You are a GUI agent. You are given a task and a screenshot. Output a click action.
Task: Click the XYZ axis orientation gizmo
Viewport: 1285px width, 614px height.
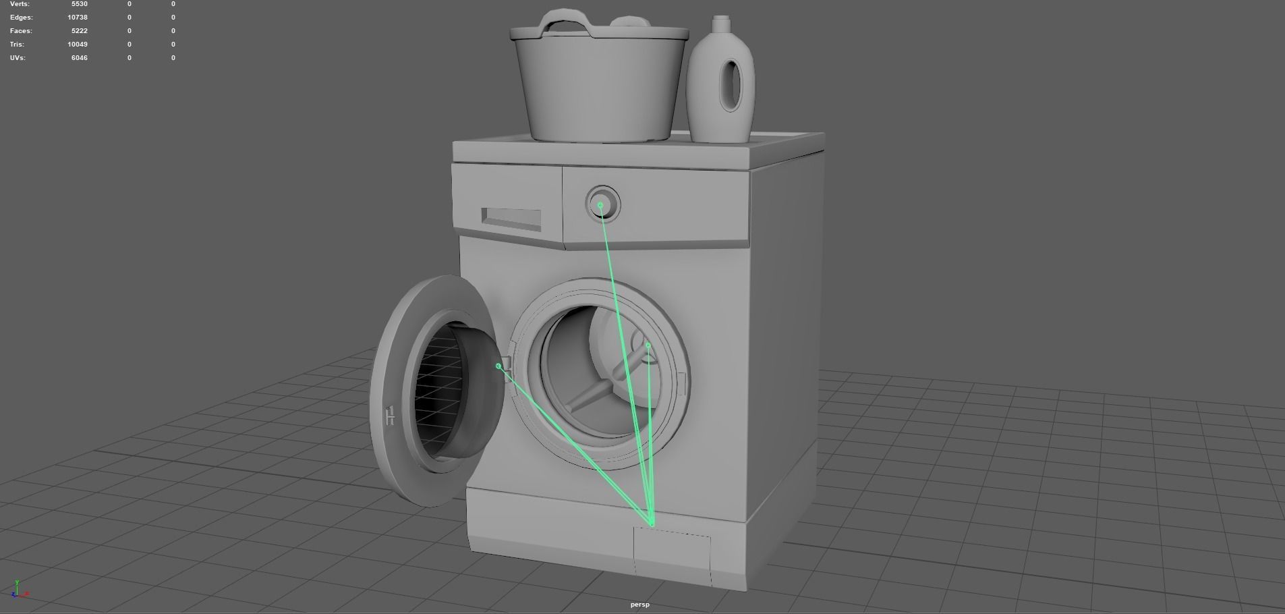tap(19, 589)
